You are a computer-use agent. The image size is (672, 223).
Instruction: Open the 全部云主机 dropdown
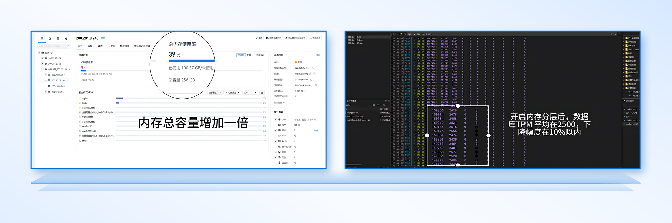coord(215,93)
